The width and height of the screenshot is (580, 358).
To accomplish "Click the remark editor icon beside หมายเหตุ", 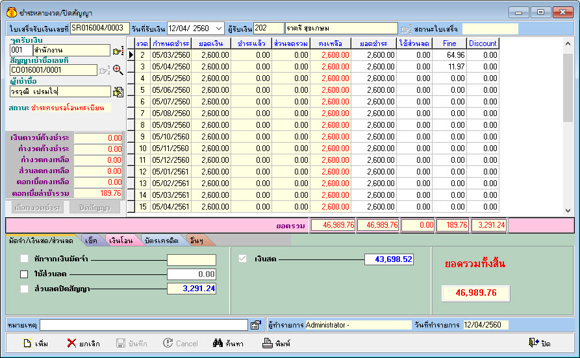I will click(x=256, y=325).
